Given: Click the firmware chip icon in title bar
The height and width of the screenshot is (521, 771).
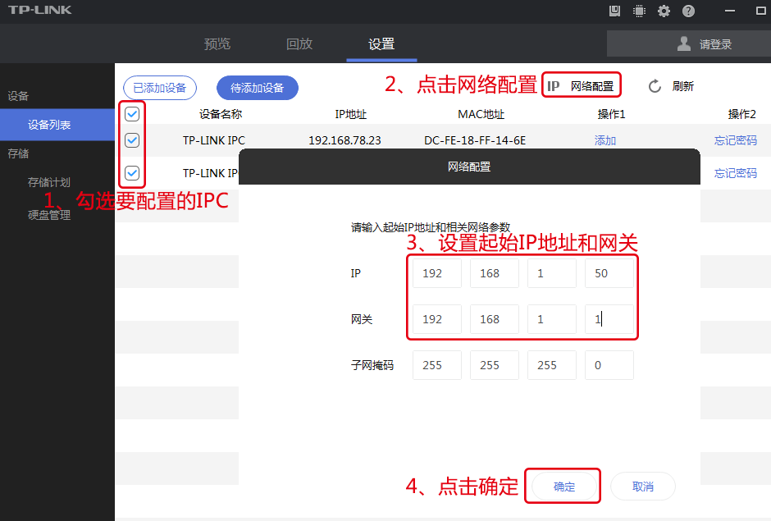Looking at the screenshot, I should click(639, 11).
